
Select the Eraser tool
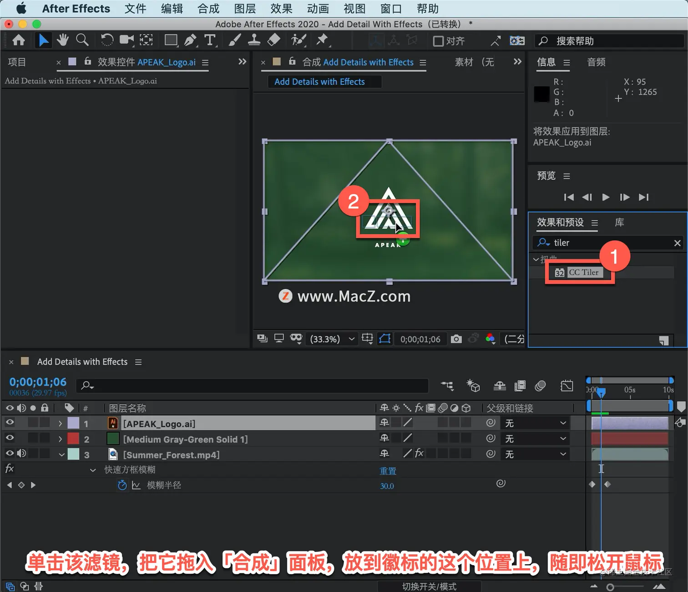[273, 41]
